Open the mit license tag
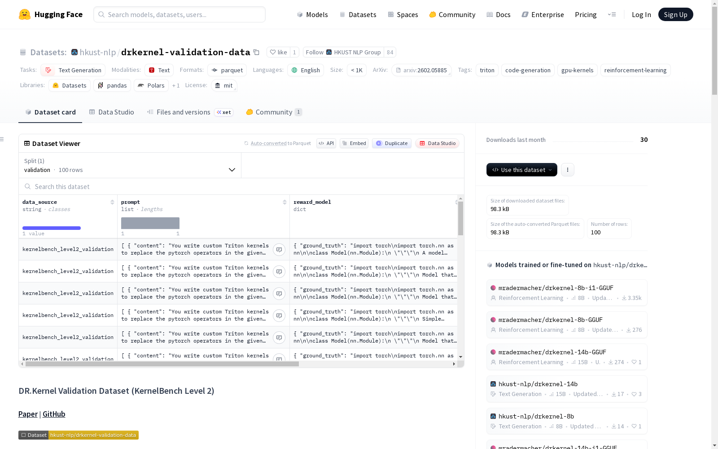 point(224,85)
